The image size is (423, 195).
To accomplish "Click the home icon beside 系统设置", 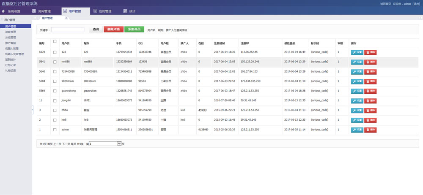I will click(4, 11).
